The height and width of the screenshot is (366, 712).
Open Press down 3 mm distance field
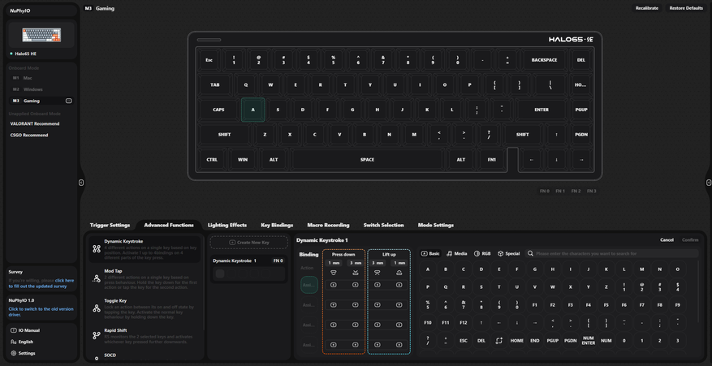(x=355, y=263)
